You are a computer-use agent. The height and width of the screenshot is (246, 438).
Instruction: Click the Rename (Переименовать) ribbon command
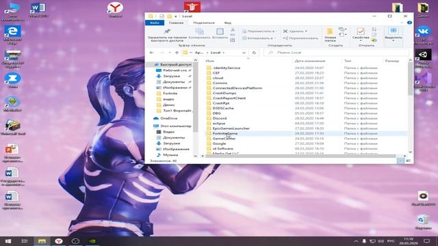(300, 38)
